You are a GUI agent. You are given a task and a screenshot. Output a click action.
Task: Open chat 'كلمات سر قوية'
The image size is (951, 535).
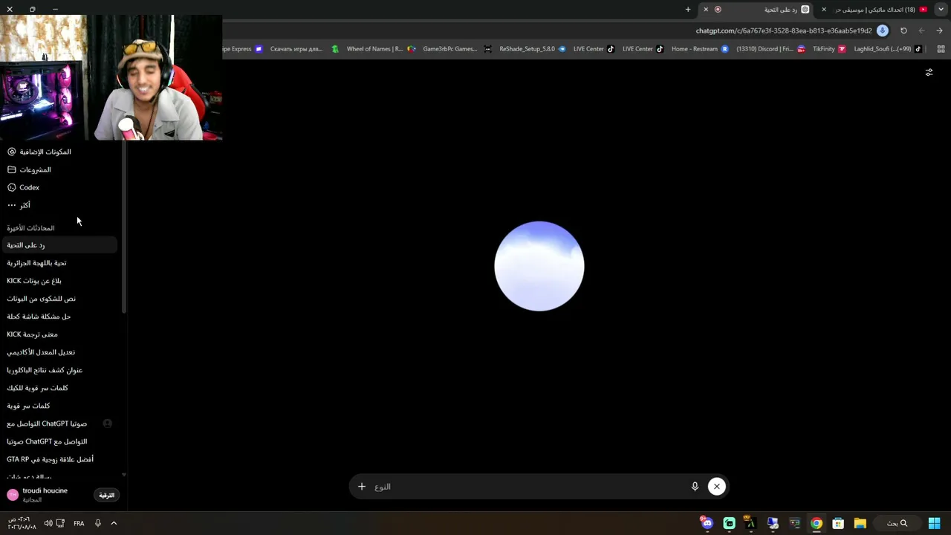tap(59, 406)
